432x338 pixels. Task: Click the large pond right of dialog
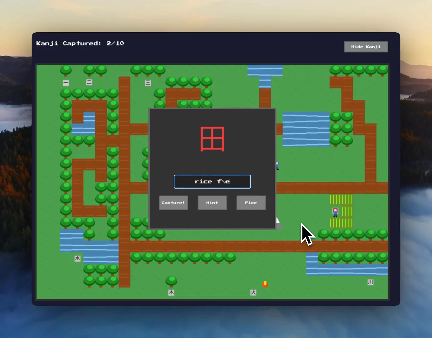click(x=306, y=129)
